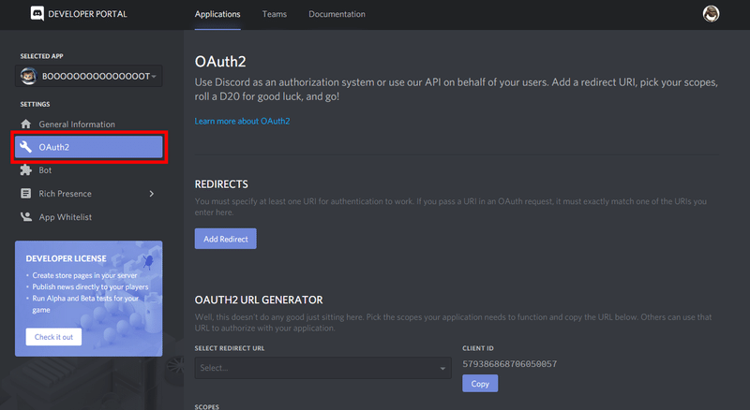
Task: Open the selected app dropdown
Action: click(88, 76)
